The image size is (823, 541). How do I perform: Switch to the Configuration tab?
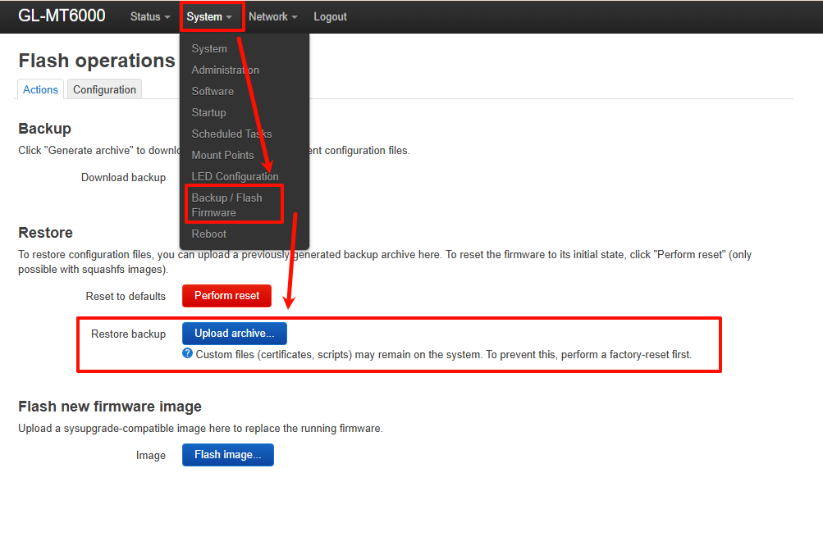104,89
